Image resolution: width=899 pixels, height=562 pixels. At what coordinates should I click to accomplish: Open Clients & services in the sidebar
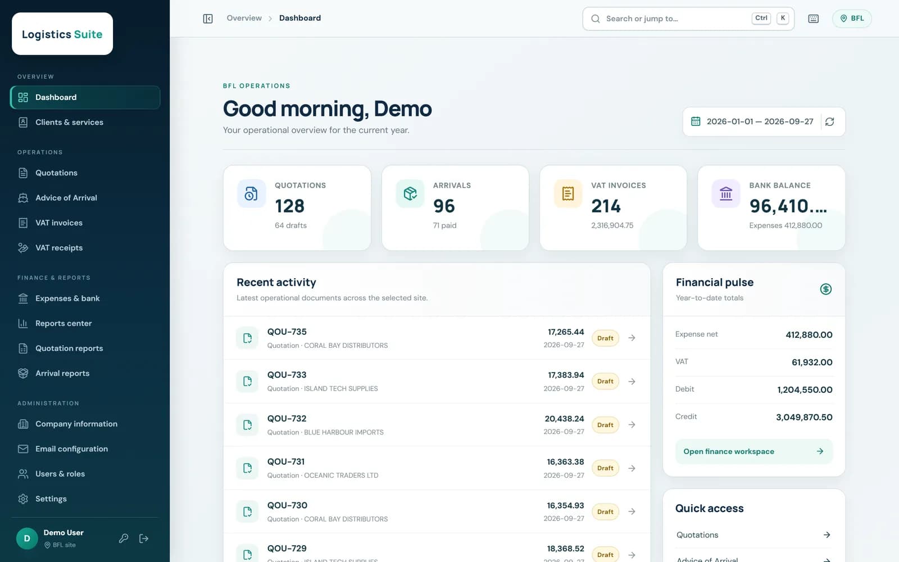[85, 122]
